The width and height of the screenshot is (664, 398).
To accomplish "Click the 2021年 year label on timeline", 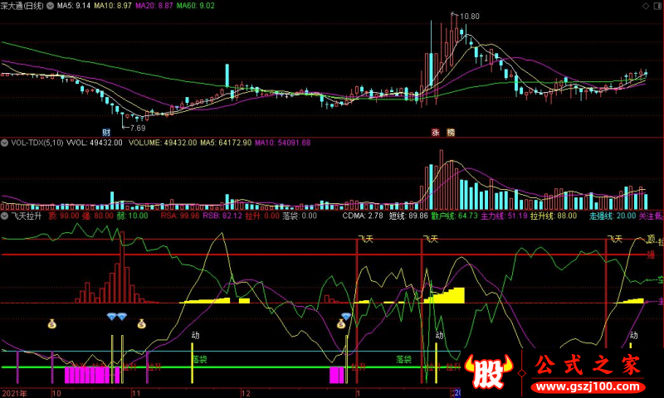I will 14,393.
